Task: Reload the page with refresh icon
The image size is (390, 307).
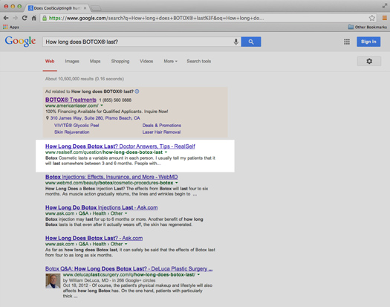Action: [25, 18]
